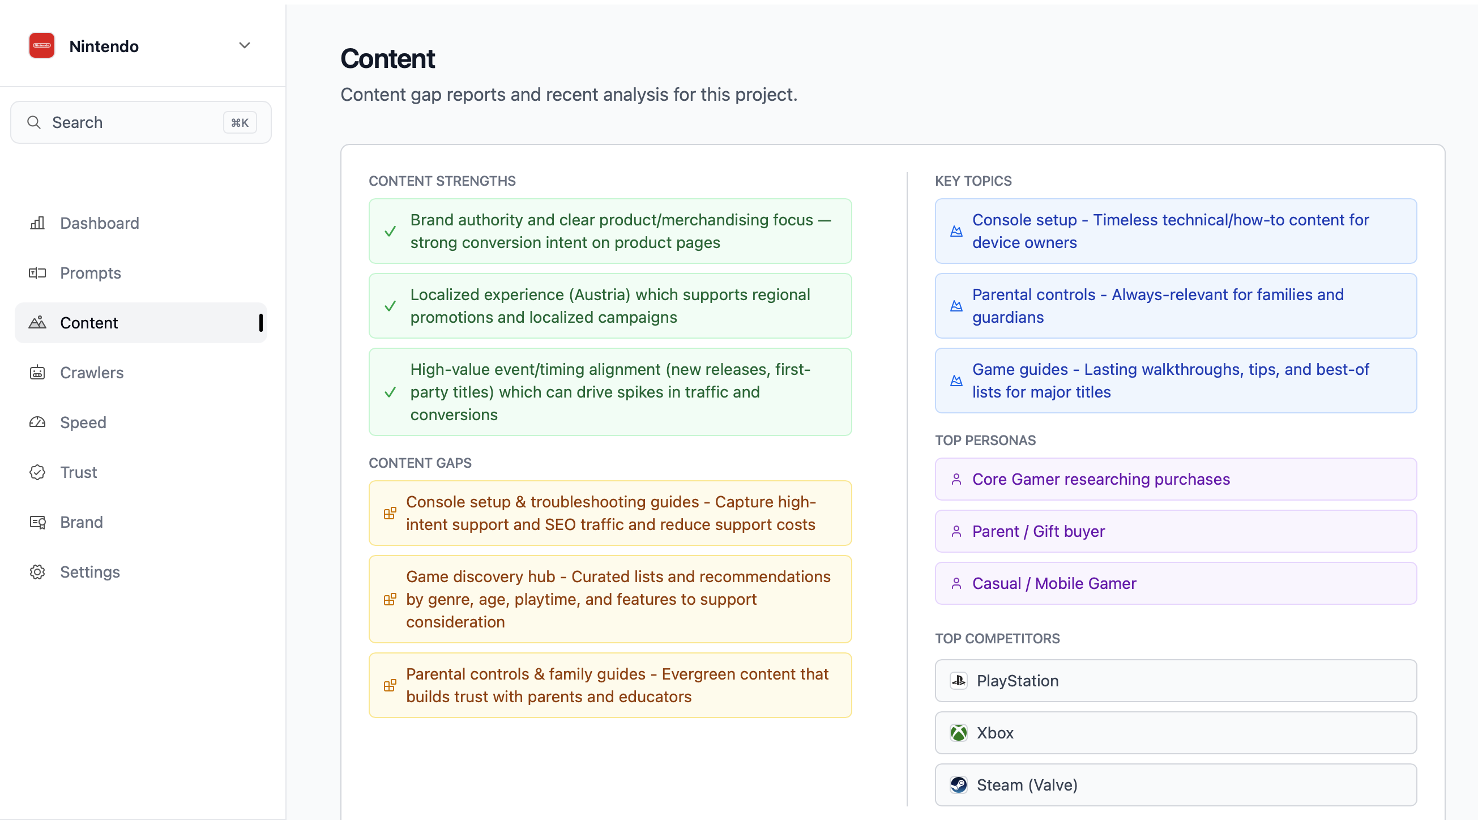The image size is (1478, 820).
Task: Click the PlayStation logo icon
Action: [x=958, y=681]
